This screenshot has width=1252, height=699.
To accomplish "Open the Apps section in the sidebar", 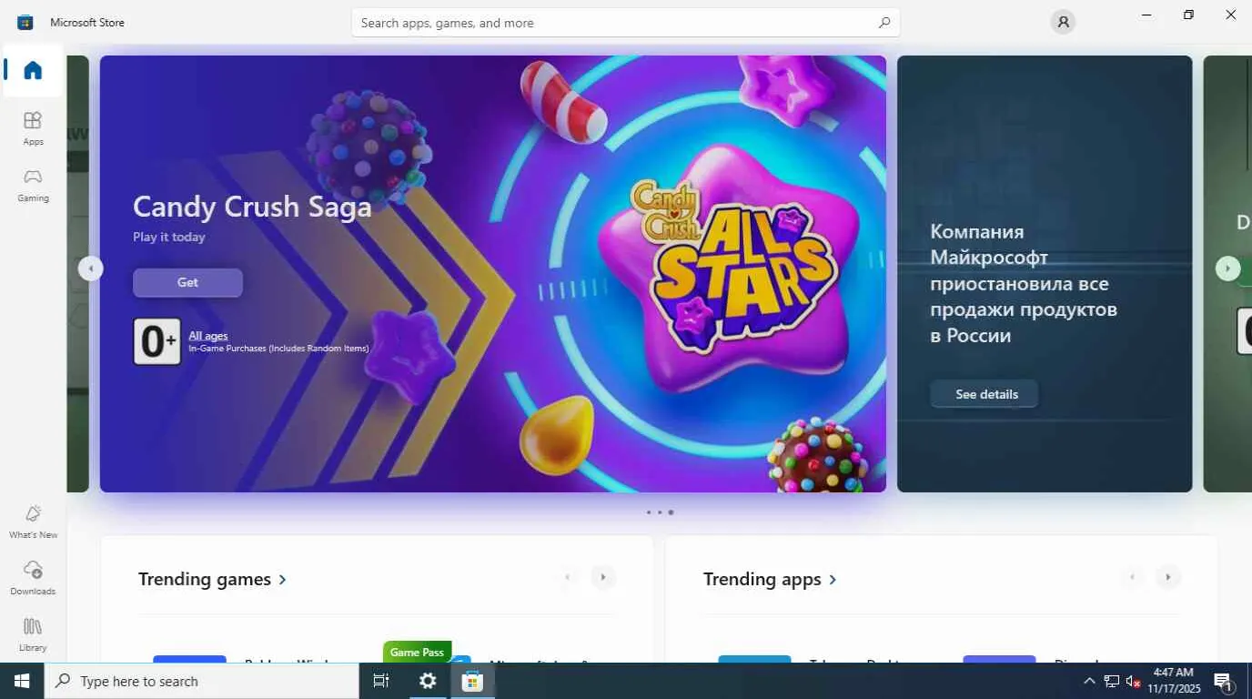I will (33, 128).
